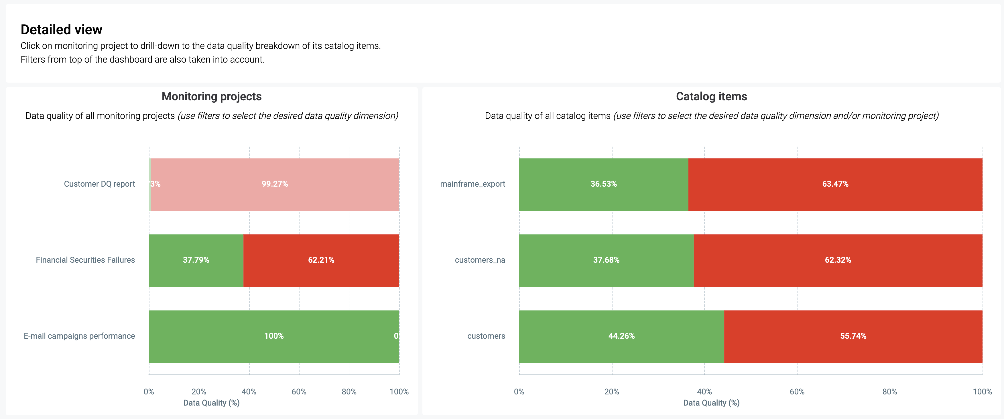
Task: Click the Customer DQ report axis label
Action: pyautogui.click(x=99, y=184)
